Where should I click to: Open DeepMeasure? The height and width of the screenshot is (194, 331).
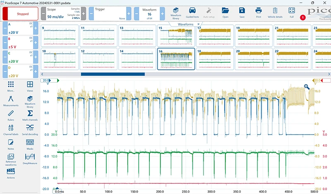point(30,159)
